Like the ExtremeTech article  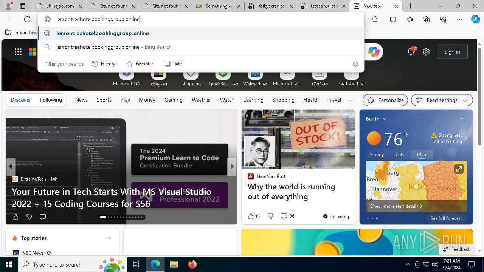16,217
